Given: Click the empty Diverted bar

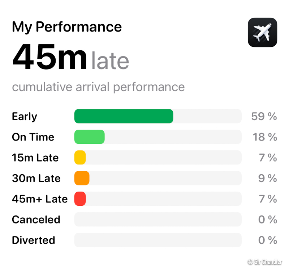Looking at the screenshot, I should (x=158, y=240).
